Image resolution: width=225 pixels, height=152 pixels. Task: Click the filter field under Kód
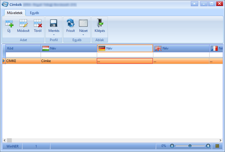click(23, 55)
